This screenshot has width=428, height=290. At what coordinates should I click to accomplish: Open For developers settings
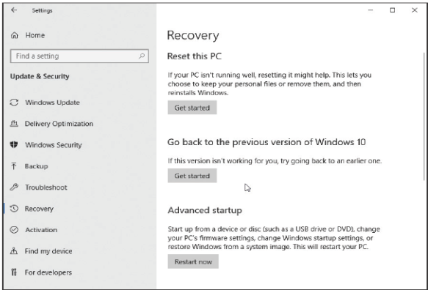pos(48,272)
